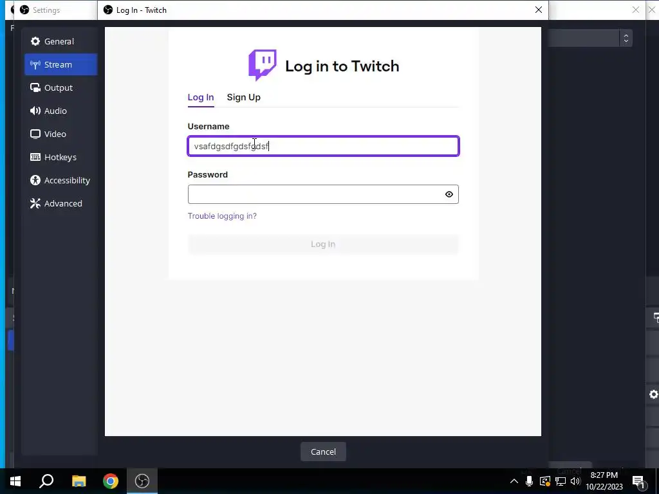Open the notification center icon
The width and height of the screenshot is (659, 494).
coord(638,481)
